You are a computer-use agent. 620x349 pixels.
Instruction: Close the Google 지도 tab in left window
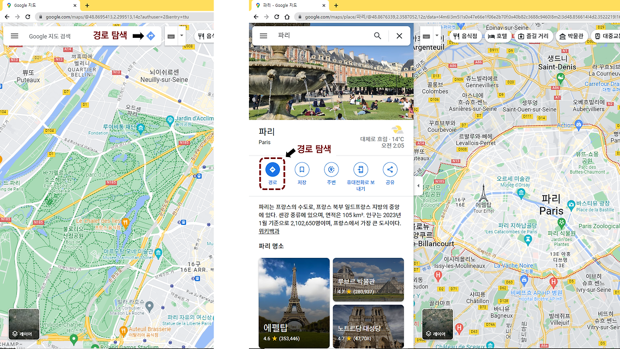click(75, 5)
